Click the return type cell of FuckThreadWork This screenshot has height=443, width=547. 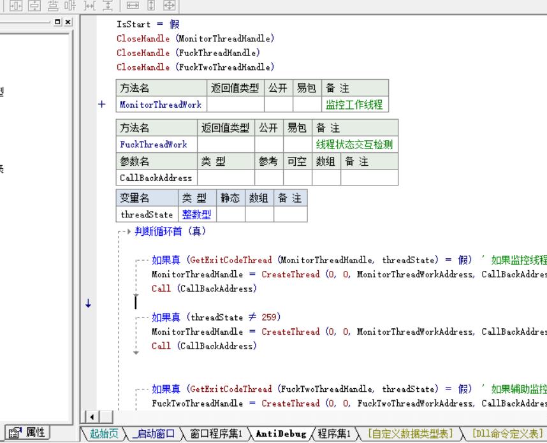[226, 144]
